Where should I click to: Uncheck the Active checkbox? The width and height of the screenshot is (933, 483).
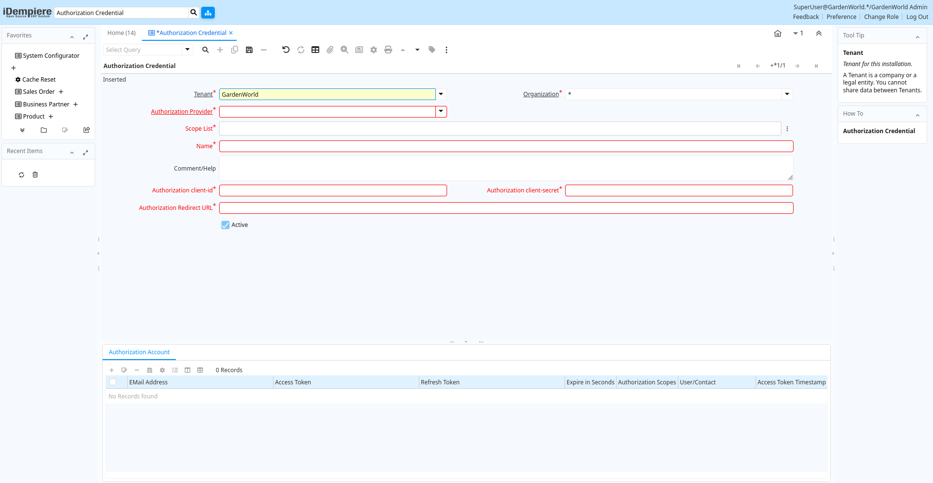click(225, 225)
